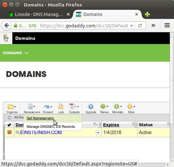The height and width of the screenshot is (167, 174).
Task: Click the scrollbar down arrow
Action: click(172, 160)
